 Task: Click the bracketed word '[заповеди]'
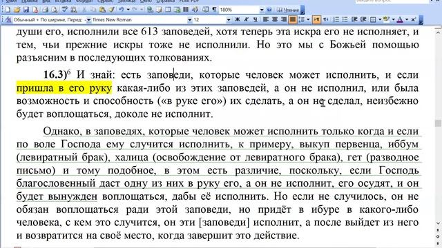point(224,223)
